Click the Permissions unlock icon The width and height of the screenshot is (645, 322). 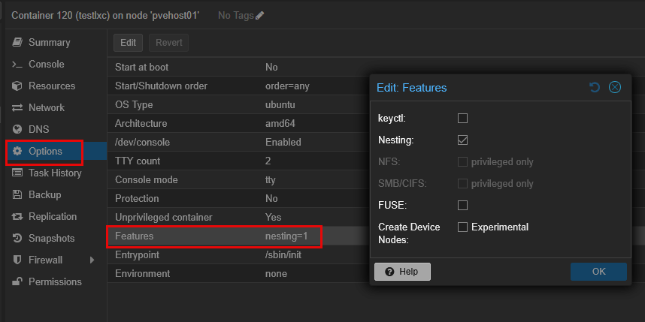coord(17,281)
